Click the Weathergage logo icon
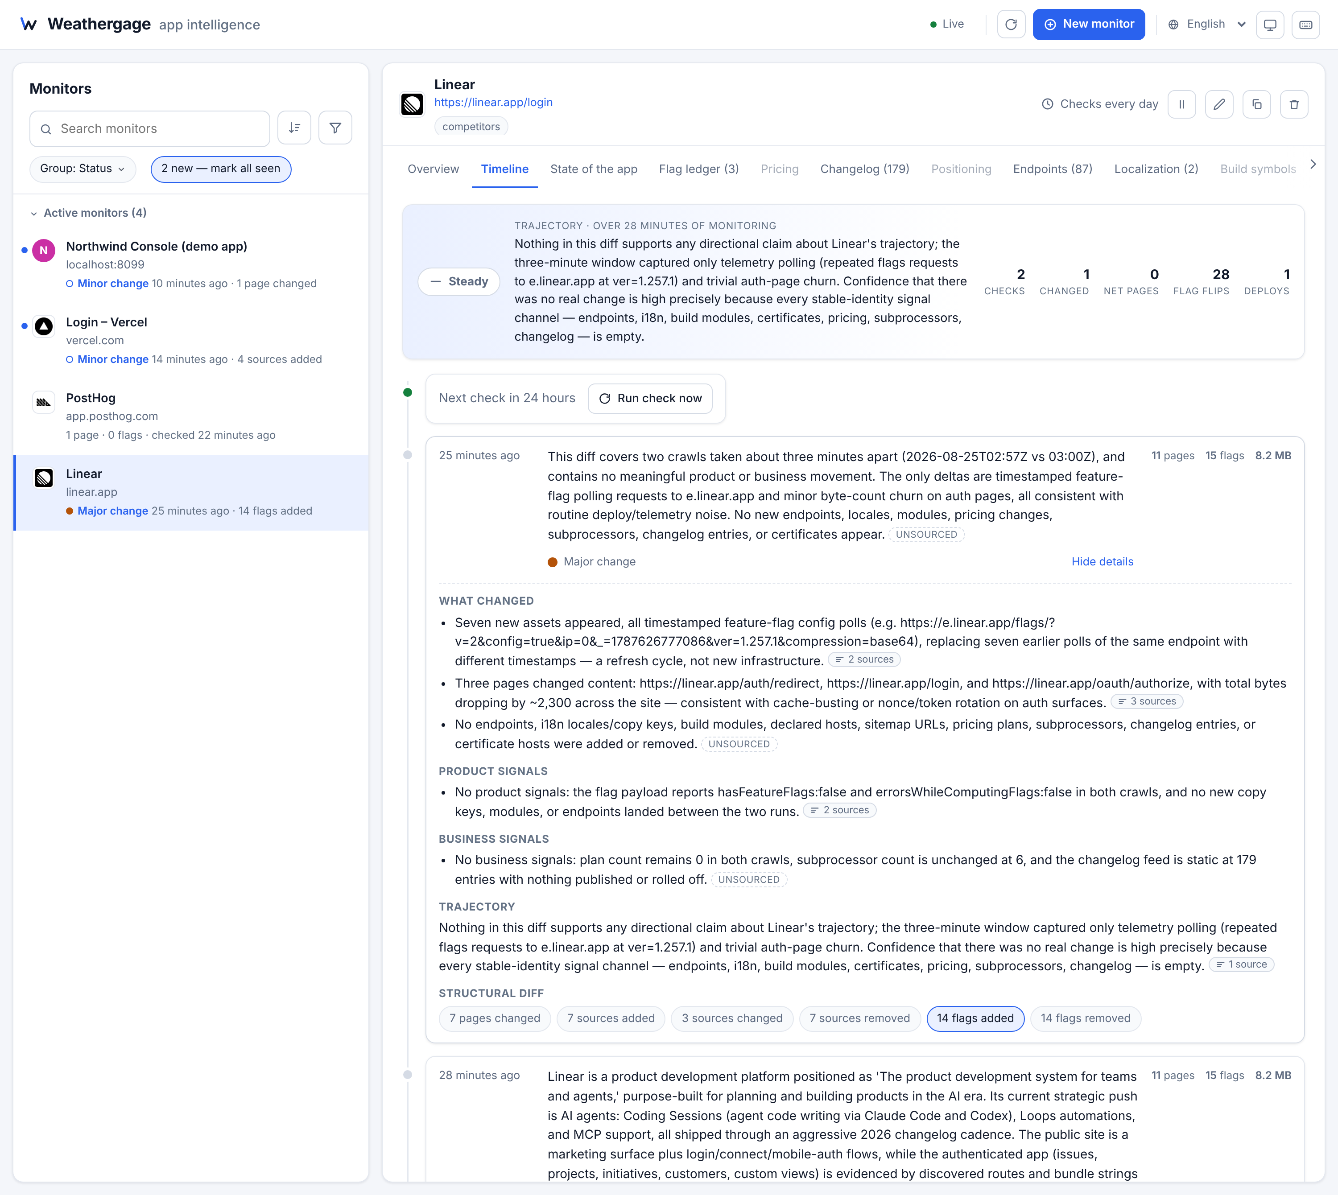This screenshot has width=1338, height=1195. [x=28, y=24]
